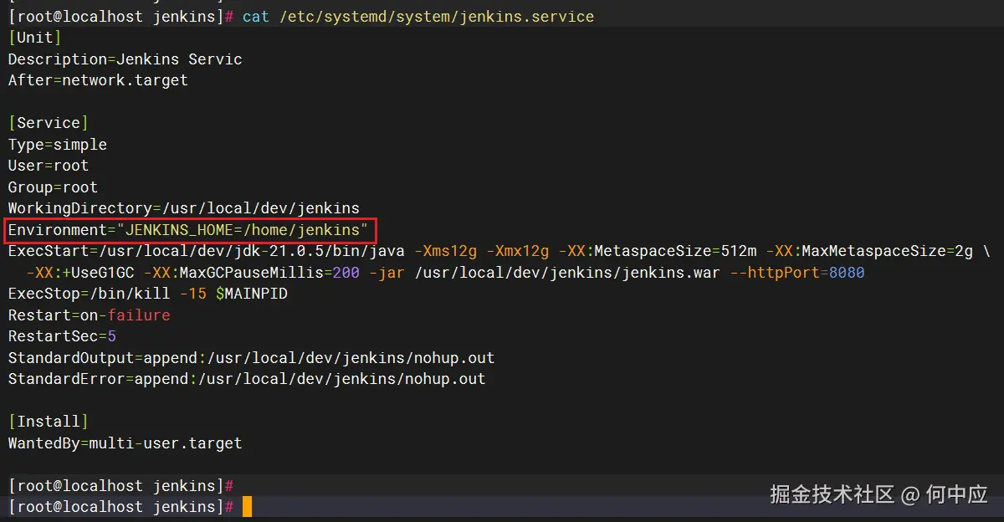Click the After=network.target line
This screenshot has width=1004, height=522.
(98, 80)
